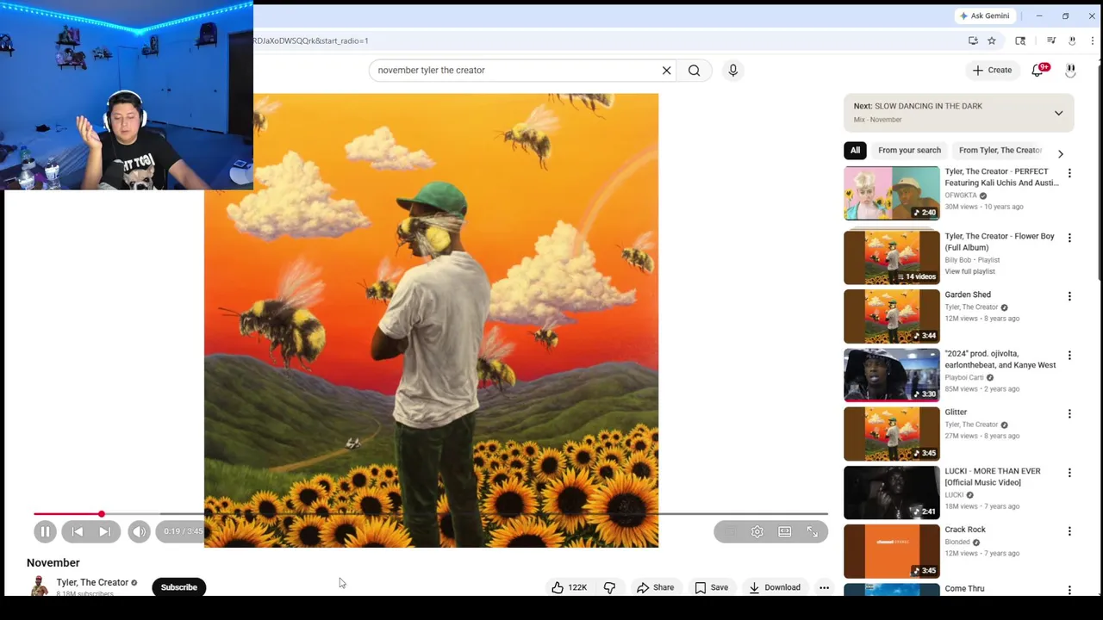Open Tyler, The Creator channel name link
This screenshot has width=1103, height=620.
tap(92, 583)
